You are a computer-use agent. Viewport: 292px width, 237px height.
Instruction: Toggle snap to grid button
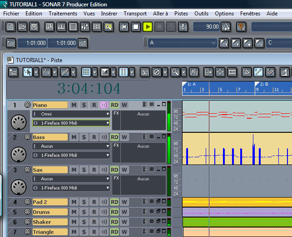[86, 72]
